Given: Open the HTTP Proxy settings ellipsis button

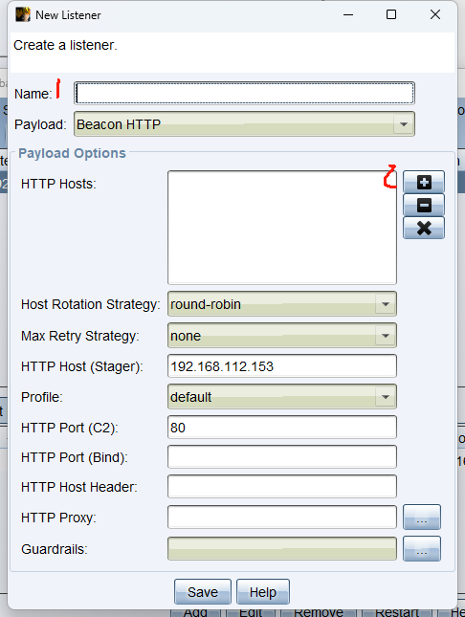Looking at the screenshot, I should coord(422,518).
